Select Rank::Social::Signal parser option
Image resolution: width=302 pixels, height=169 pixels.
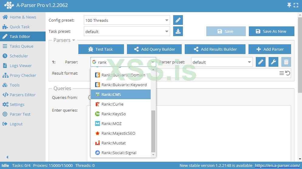121,153
